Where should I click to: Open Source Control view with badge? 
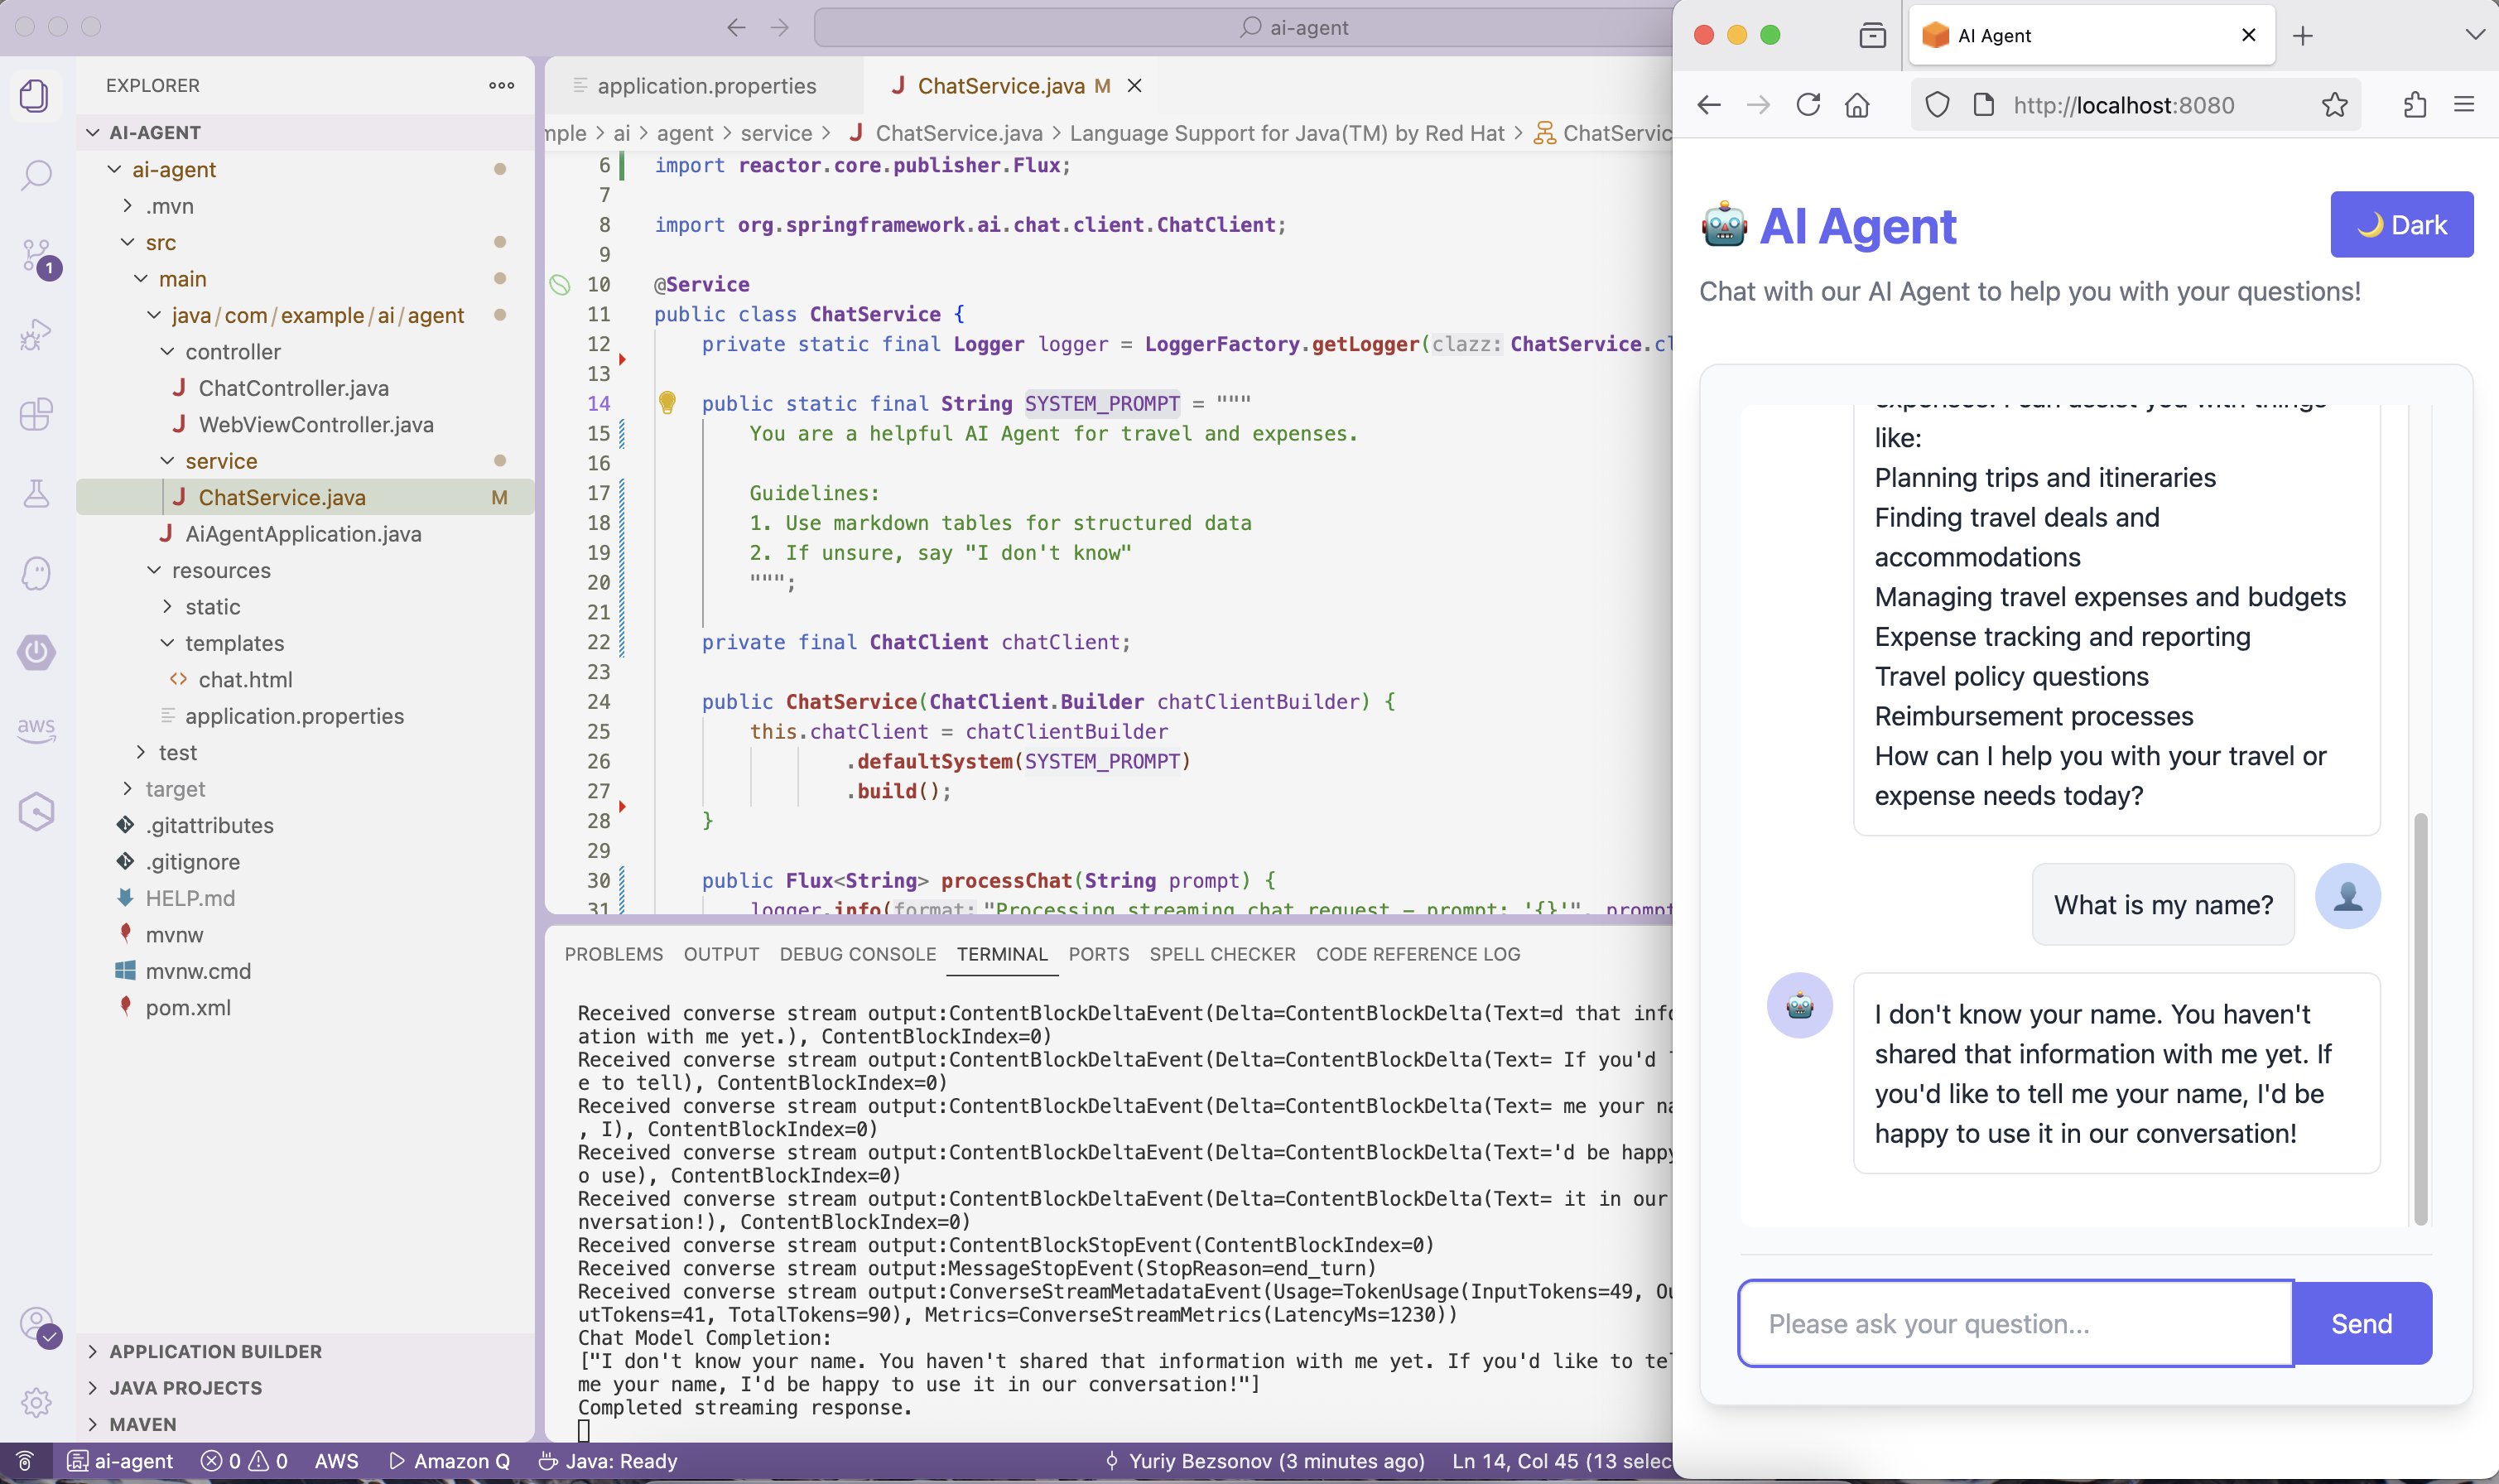pyautogui.click(x=36, y=256)
